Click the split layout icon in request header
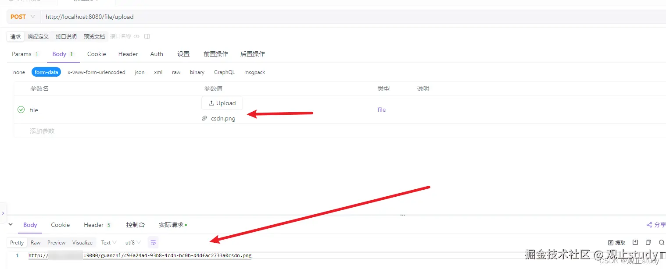 click(147, 36)
